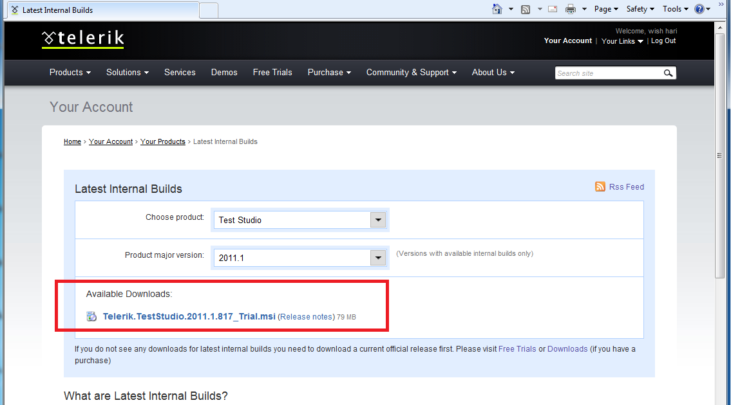Image resolution: width=731 pixels, height=405 pixels.
Task: Click the orange RSS feed icon
Action: (x=600, y=186)
